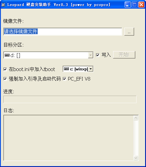
Task: Expand the target partition d: dropdown
Action: [91, 55]
